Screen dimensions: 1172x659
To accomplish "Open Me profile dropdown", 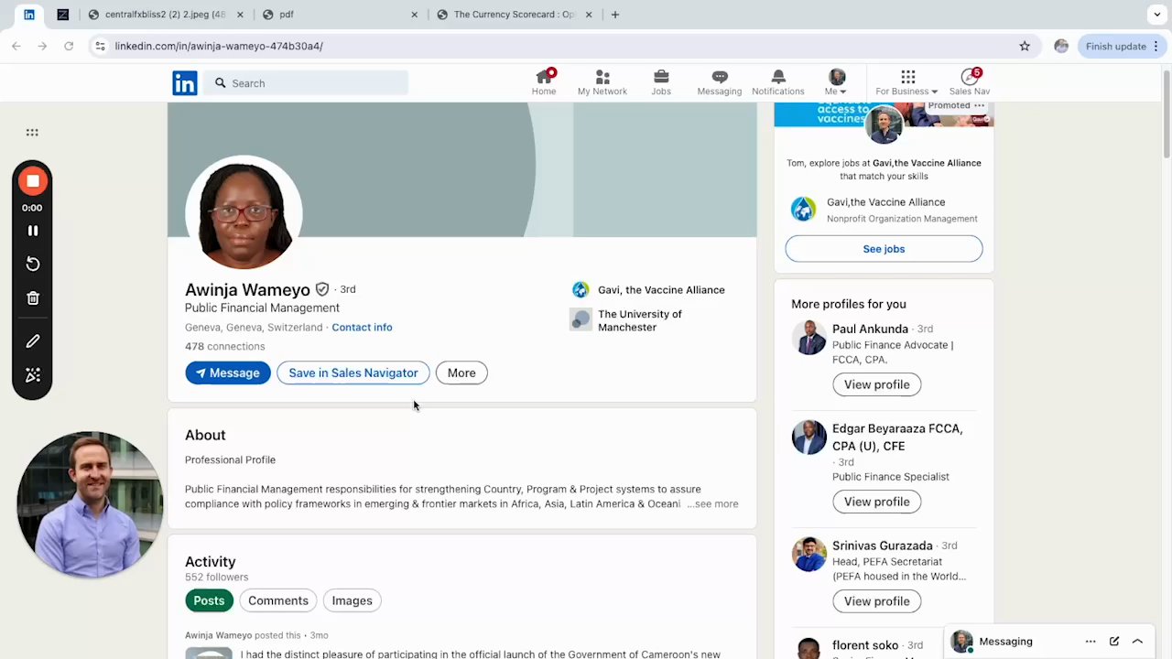I will tap(836, 81).
